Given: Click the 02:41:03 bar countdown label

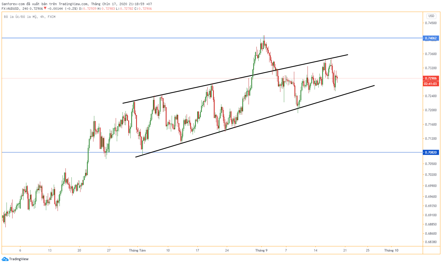Looking at the screenshot, I should click(x=431, y=84).
